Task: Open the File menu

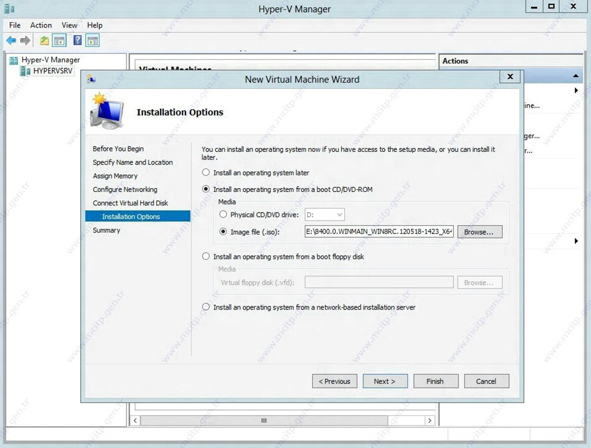Action: [15, 25]
